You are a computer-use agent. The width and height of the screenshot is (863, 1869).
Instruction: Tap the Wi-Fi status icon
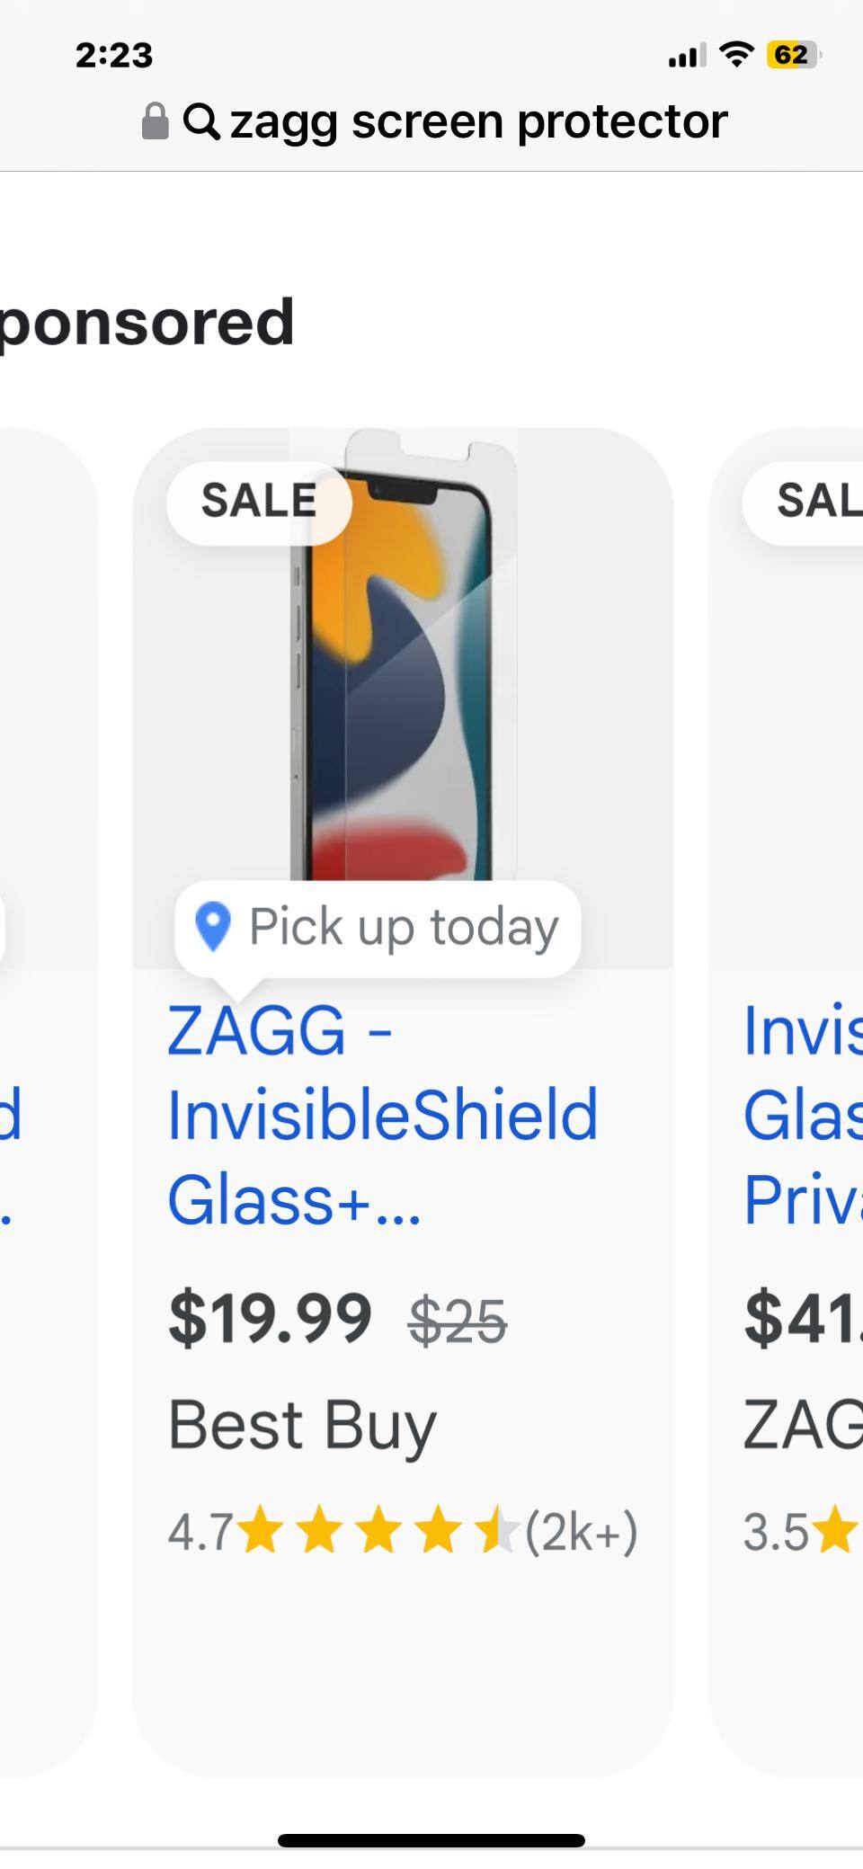point(737,56)
